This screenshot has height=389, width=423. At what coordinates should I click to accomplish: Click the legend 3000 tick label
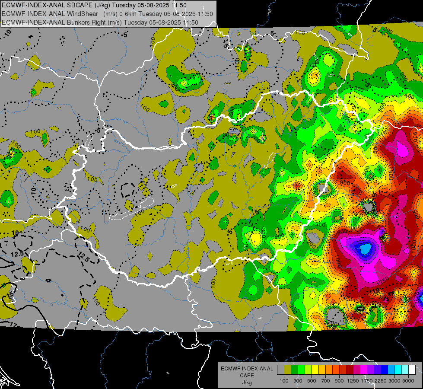394,381
